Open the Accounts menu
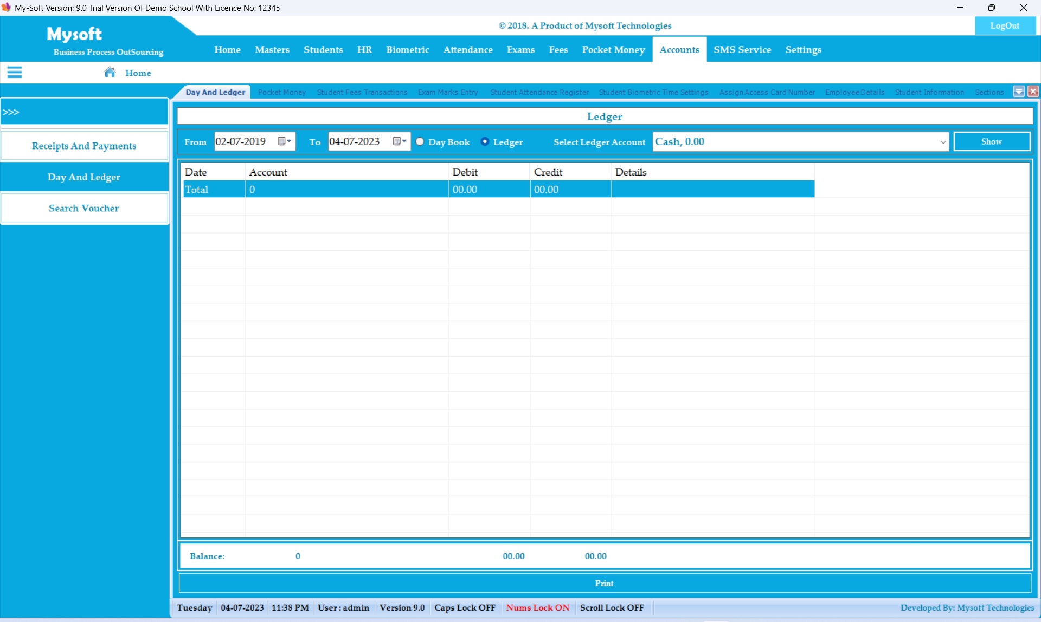1041x622 pixels. [x=679, y=50]
